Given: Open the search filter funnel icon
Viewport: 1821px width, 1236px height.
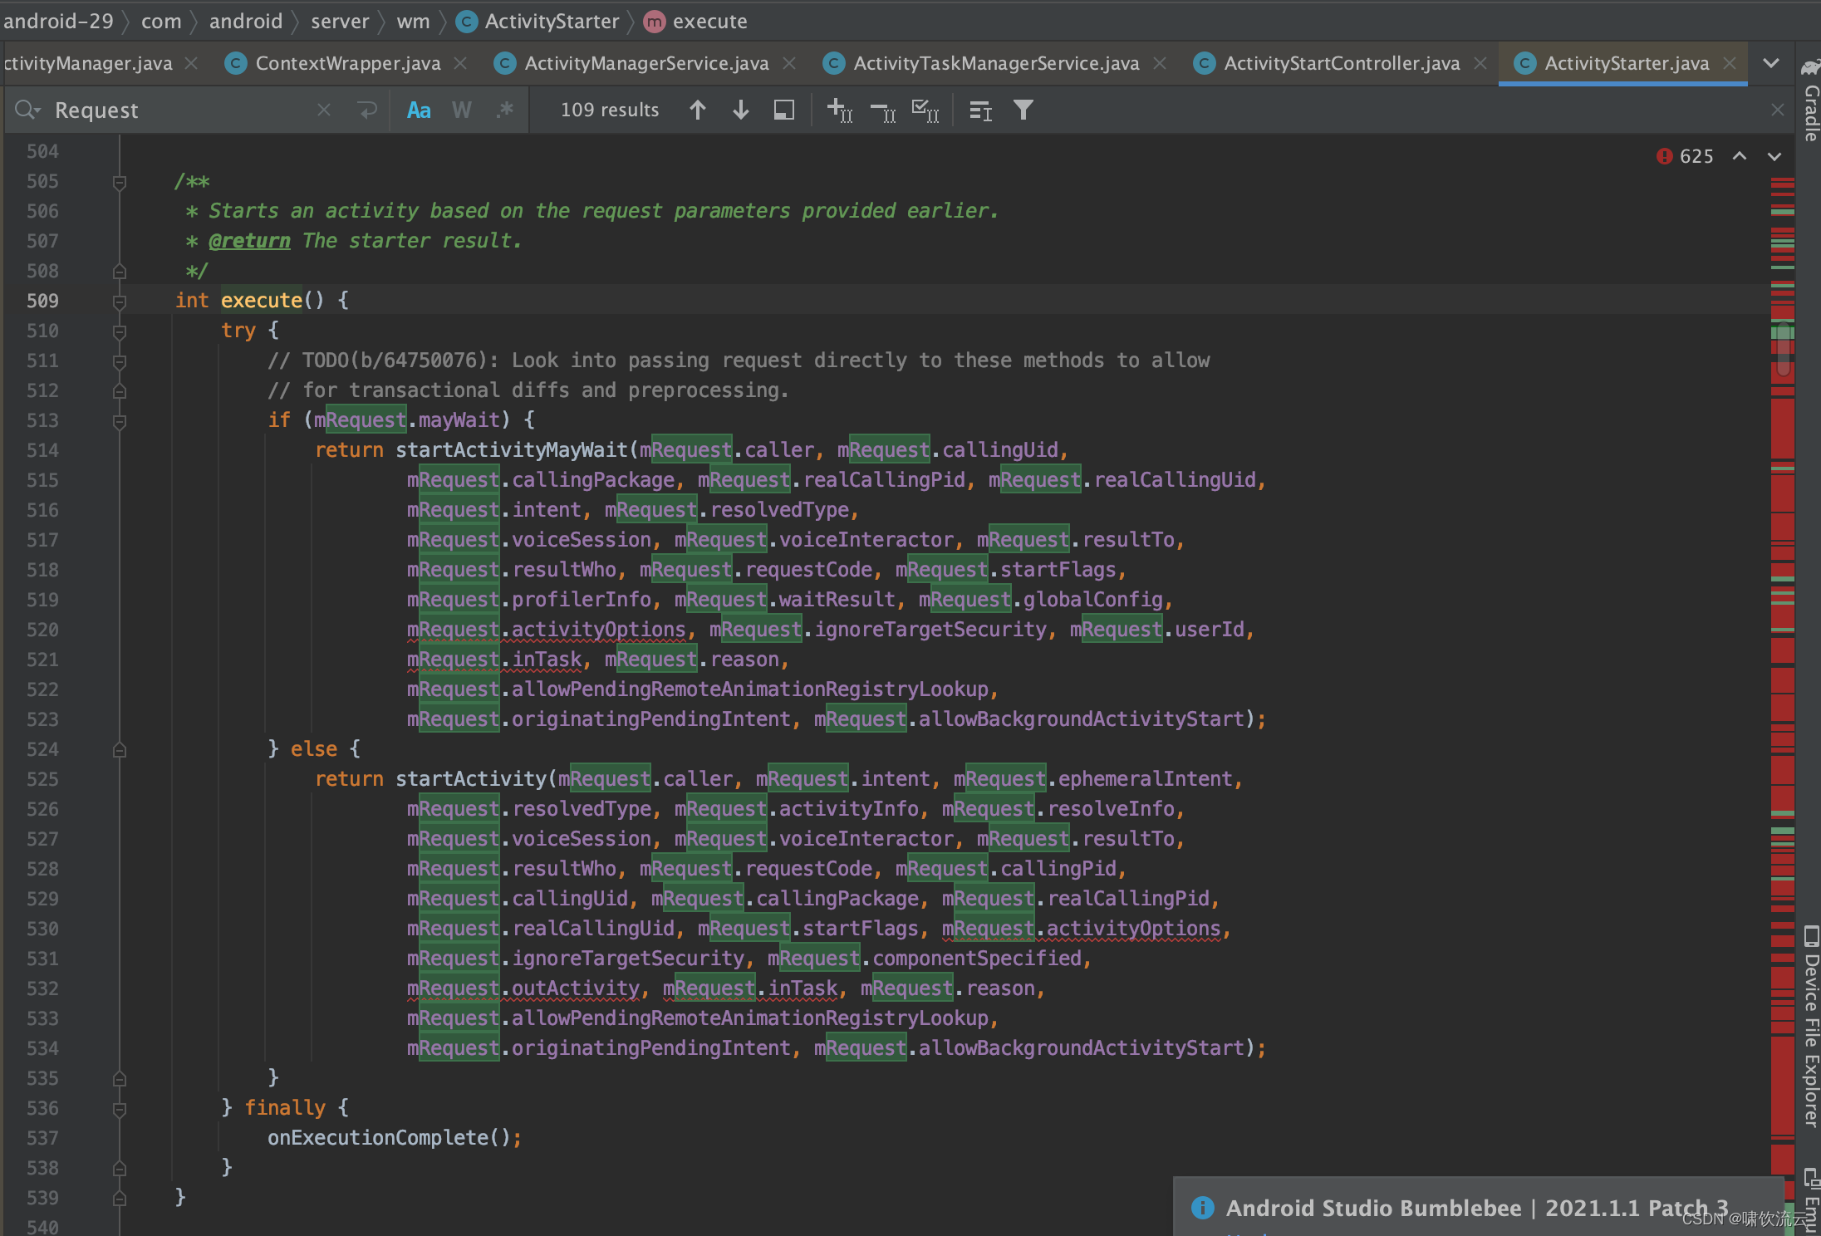Looking at the screenshot, I should [x=1023, y=110].
